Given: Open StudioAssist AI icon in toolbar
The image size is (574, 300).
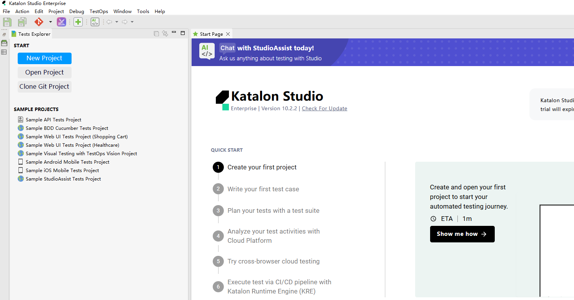Looking at the screenshot, I should tap(95, 22).
